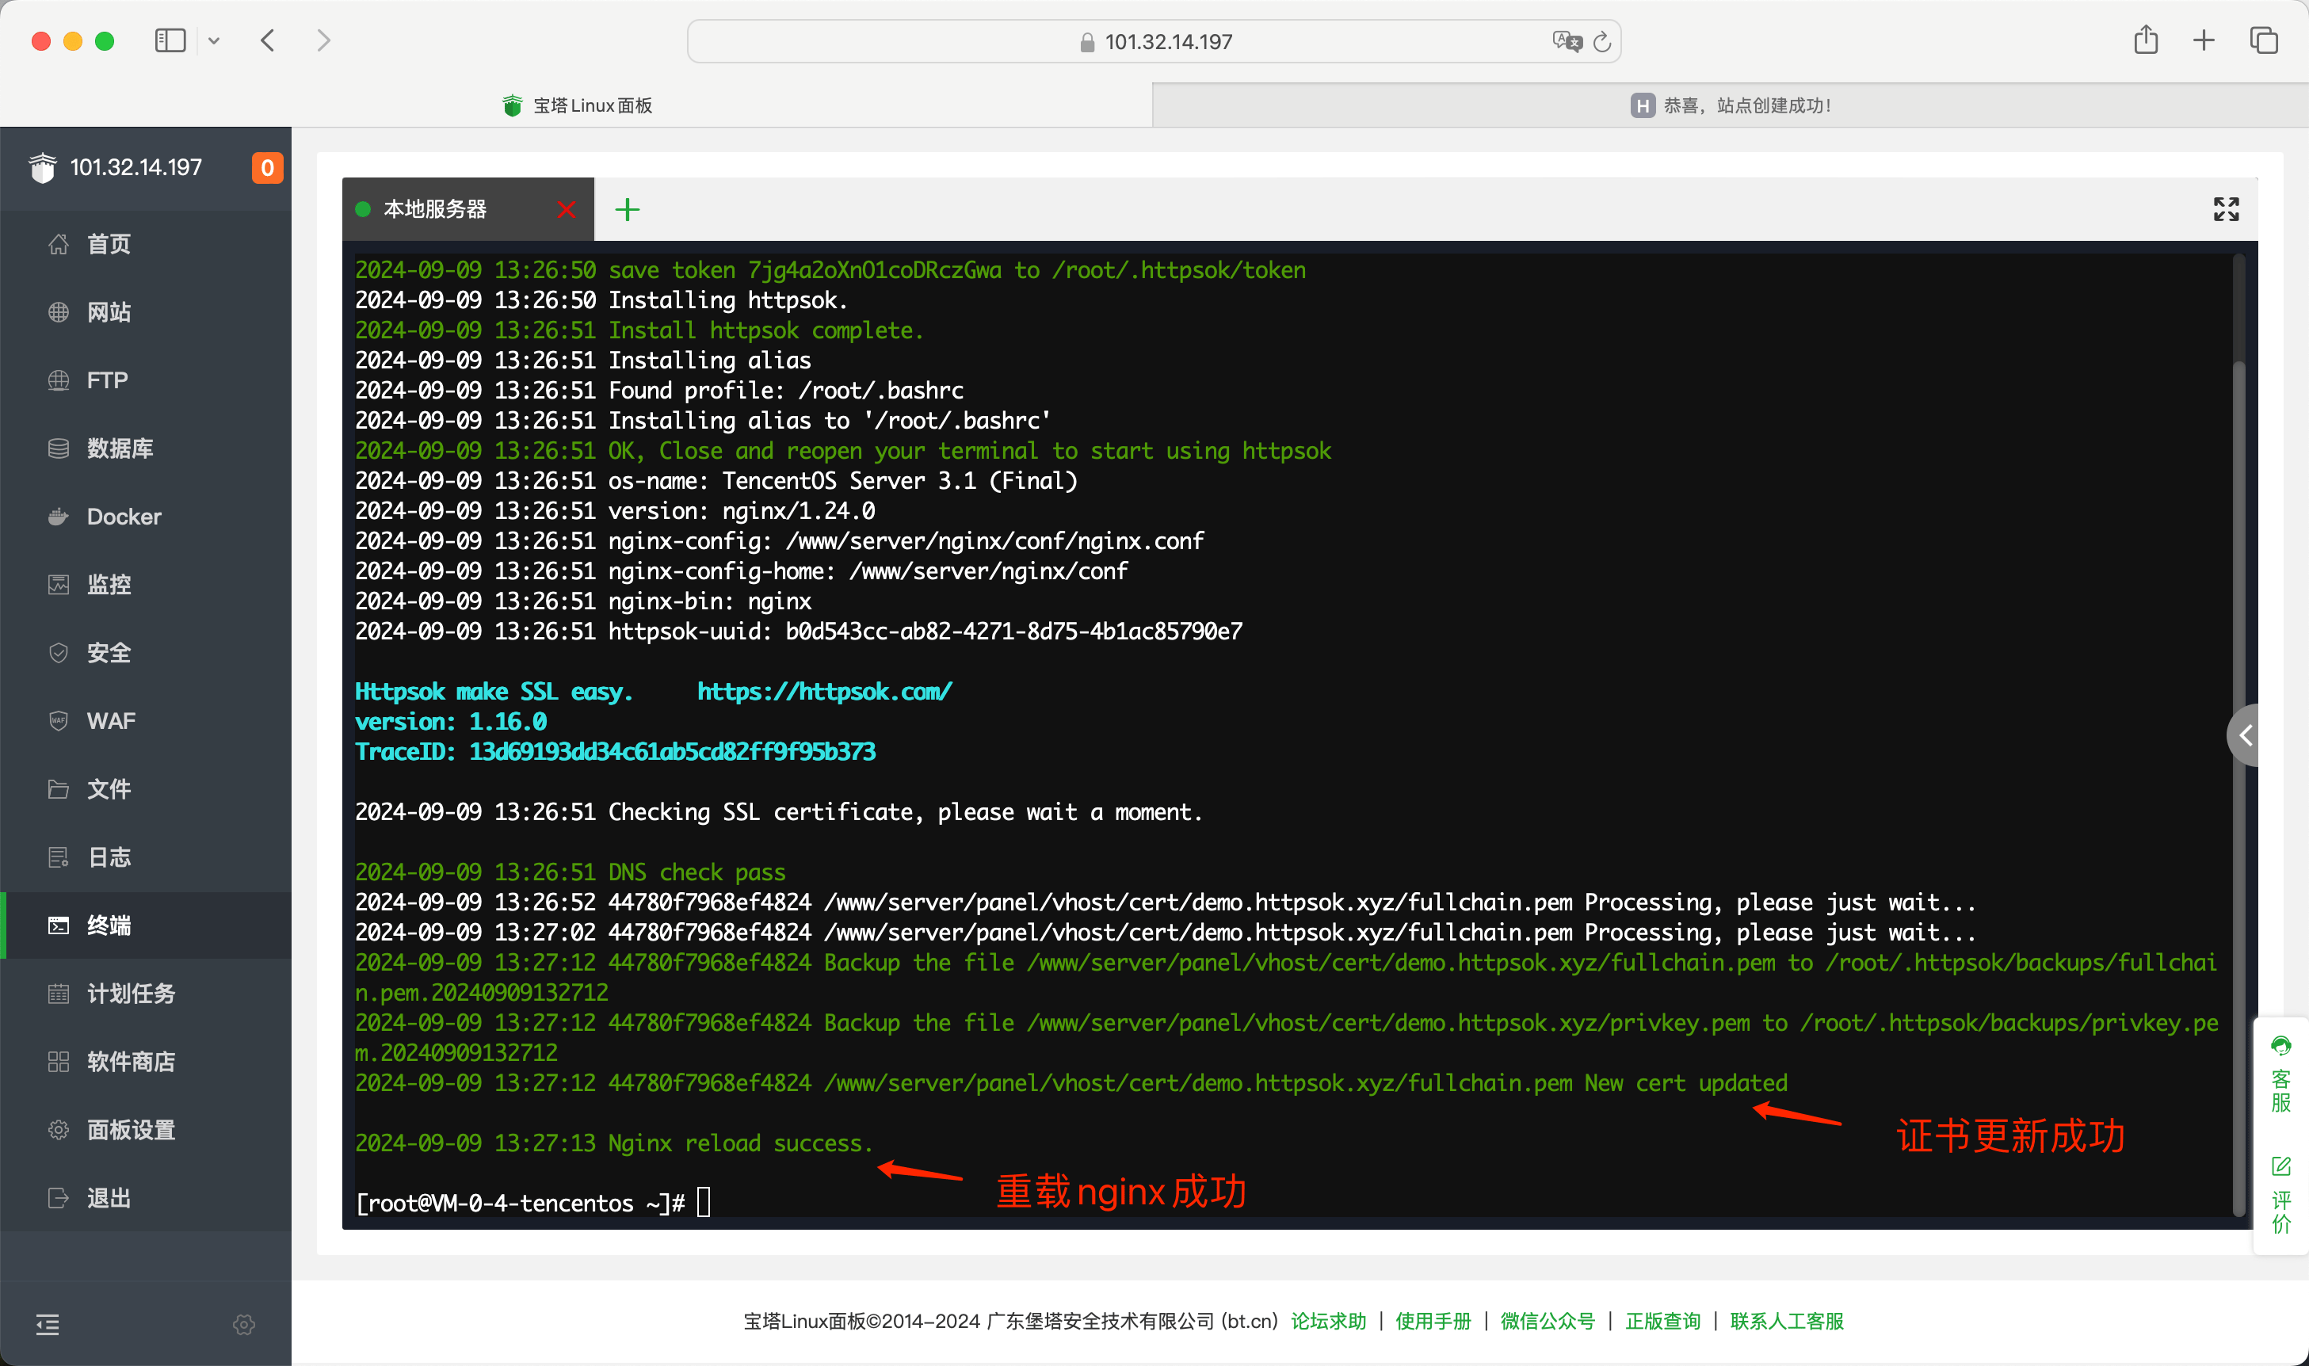
Task: Go forward in Safari
Action: (323, 40)
